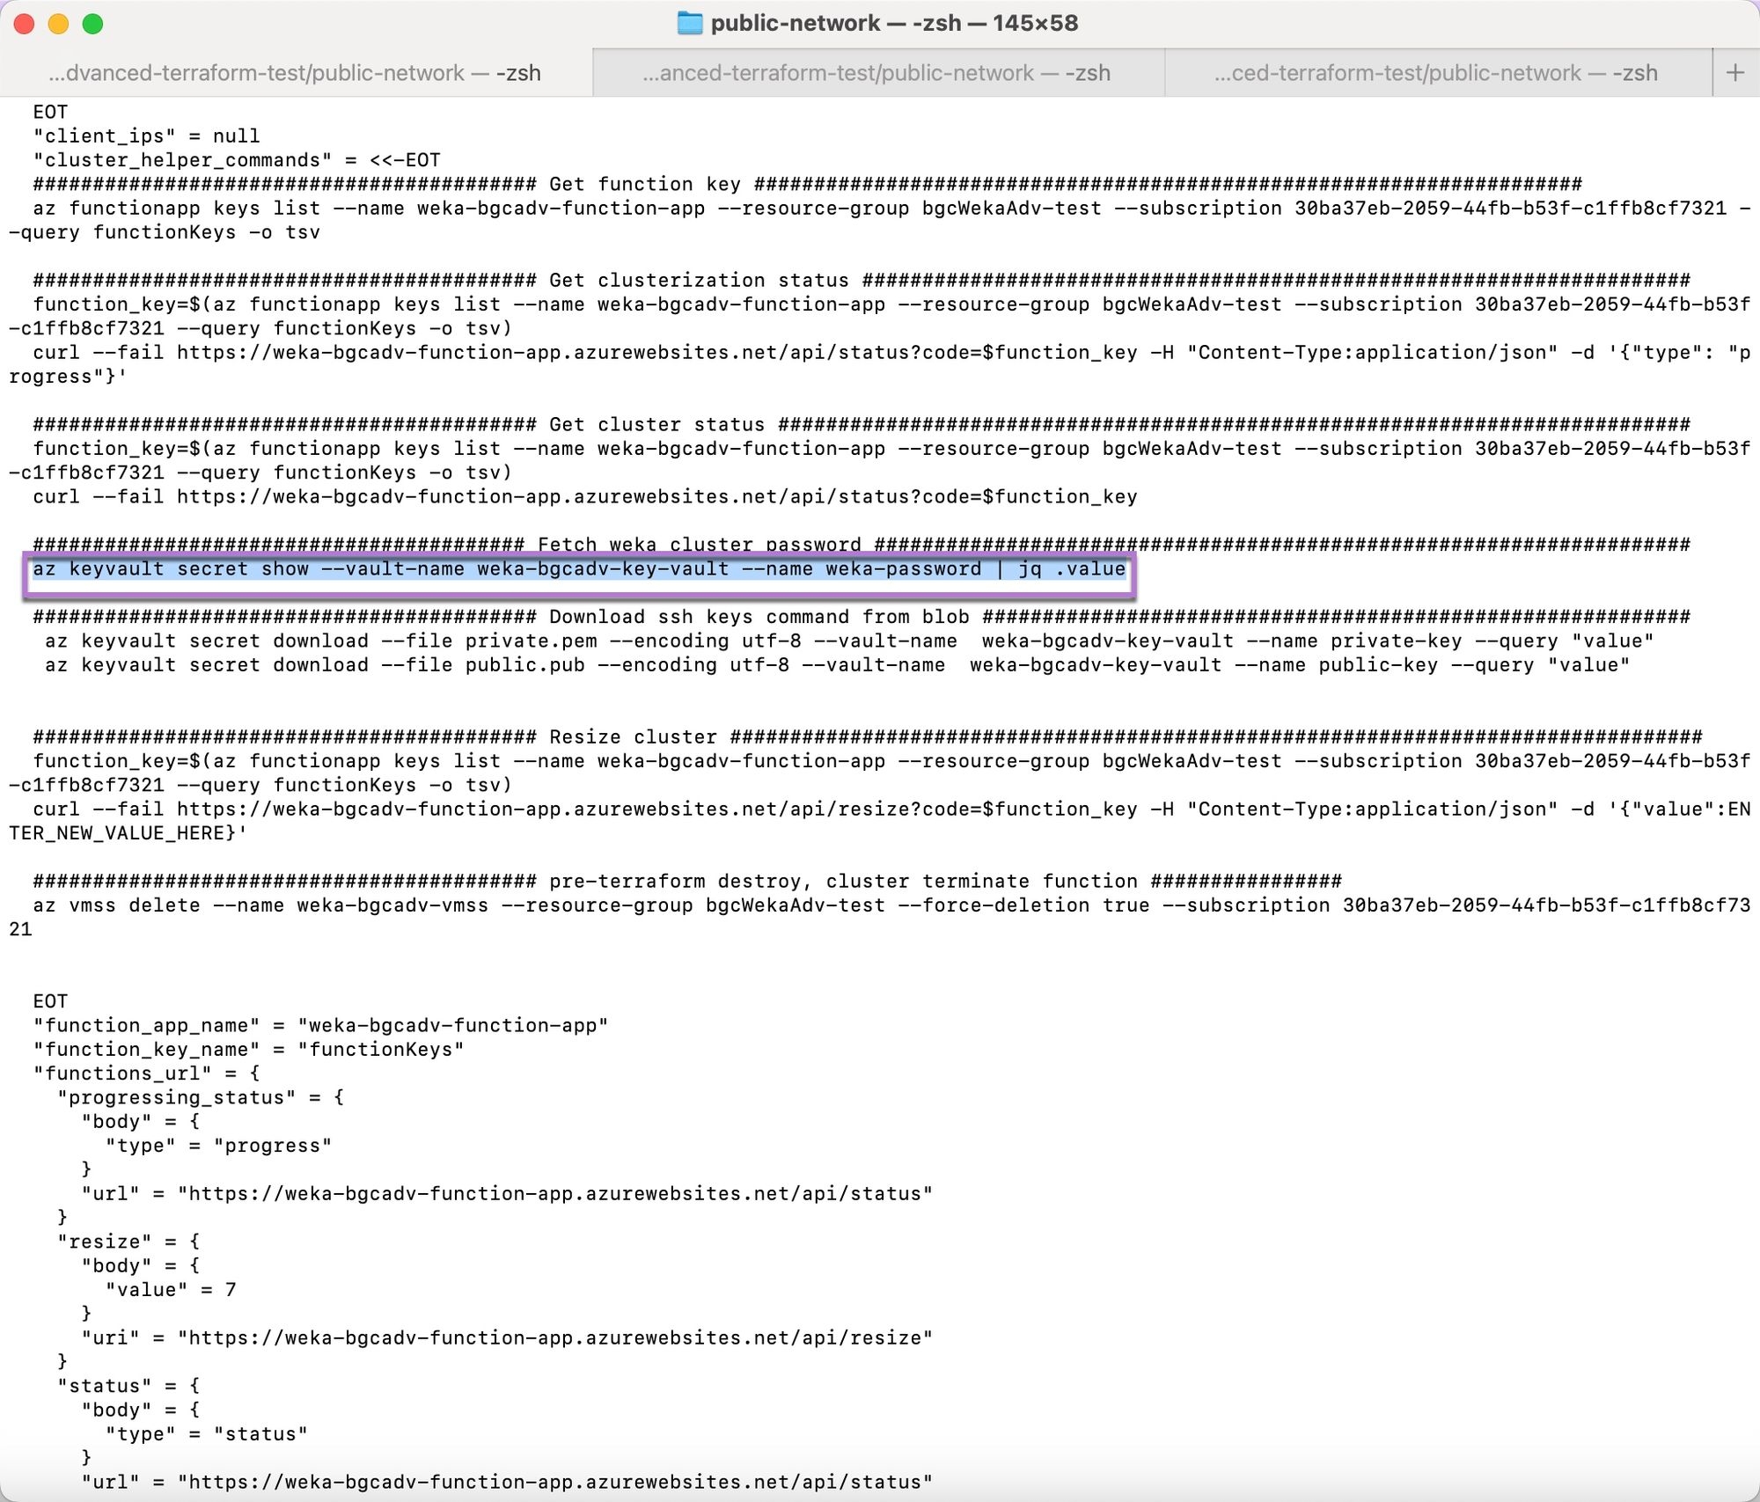This screenshot has width=1760, height=1502.
Task: Click the "function_app_name" output line
Action: click(320, 1026)
